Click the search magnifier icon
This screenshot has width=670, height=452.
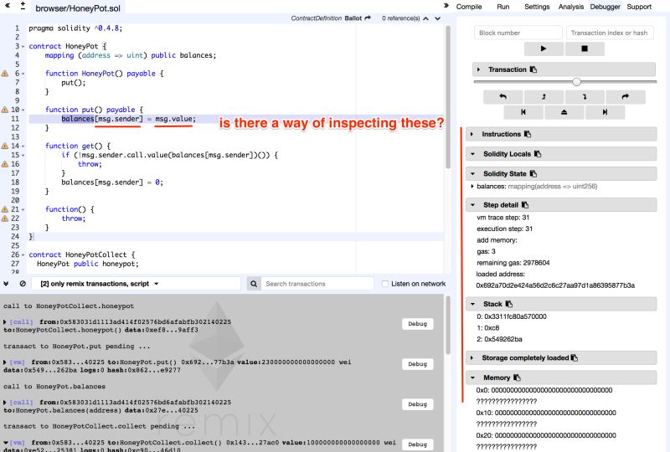click(x=254, y=284)
